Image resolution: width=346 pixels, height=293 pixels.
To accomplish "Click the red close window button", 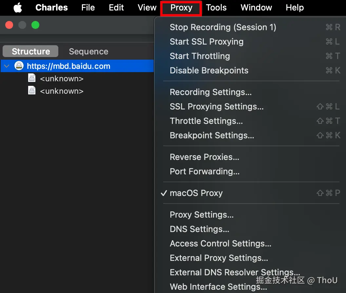I will click(9, 25).
